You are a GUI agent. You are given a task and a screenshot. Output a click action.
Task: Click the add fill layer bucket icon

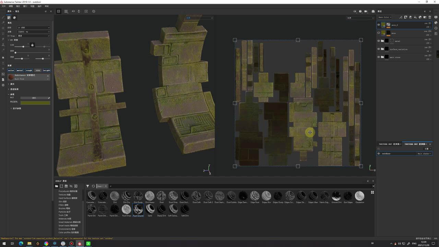tap(415, 17)
